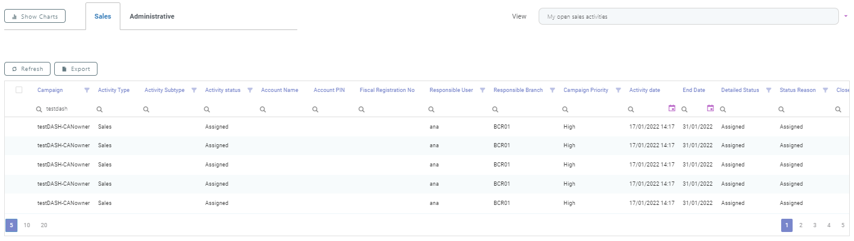This screenshot has height=241, width=854.
Task: Select the Sales tab
Action: (103, 16)
